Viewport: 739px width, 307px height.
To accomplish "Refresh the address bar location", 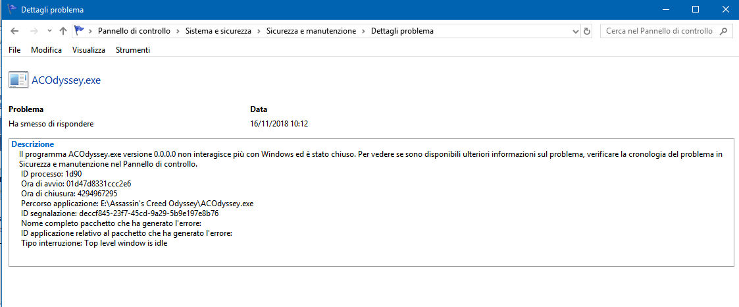I will coord(587,32).
